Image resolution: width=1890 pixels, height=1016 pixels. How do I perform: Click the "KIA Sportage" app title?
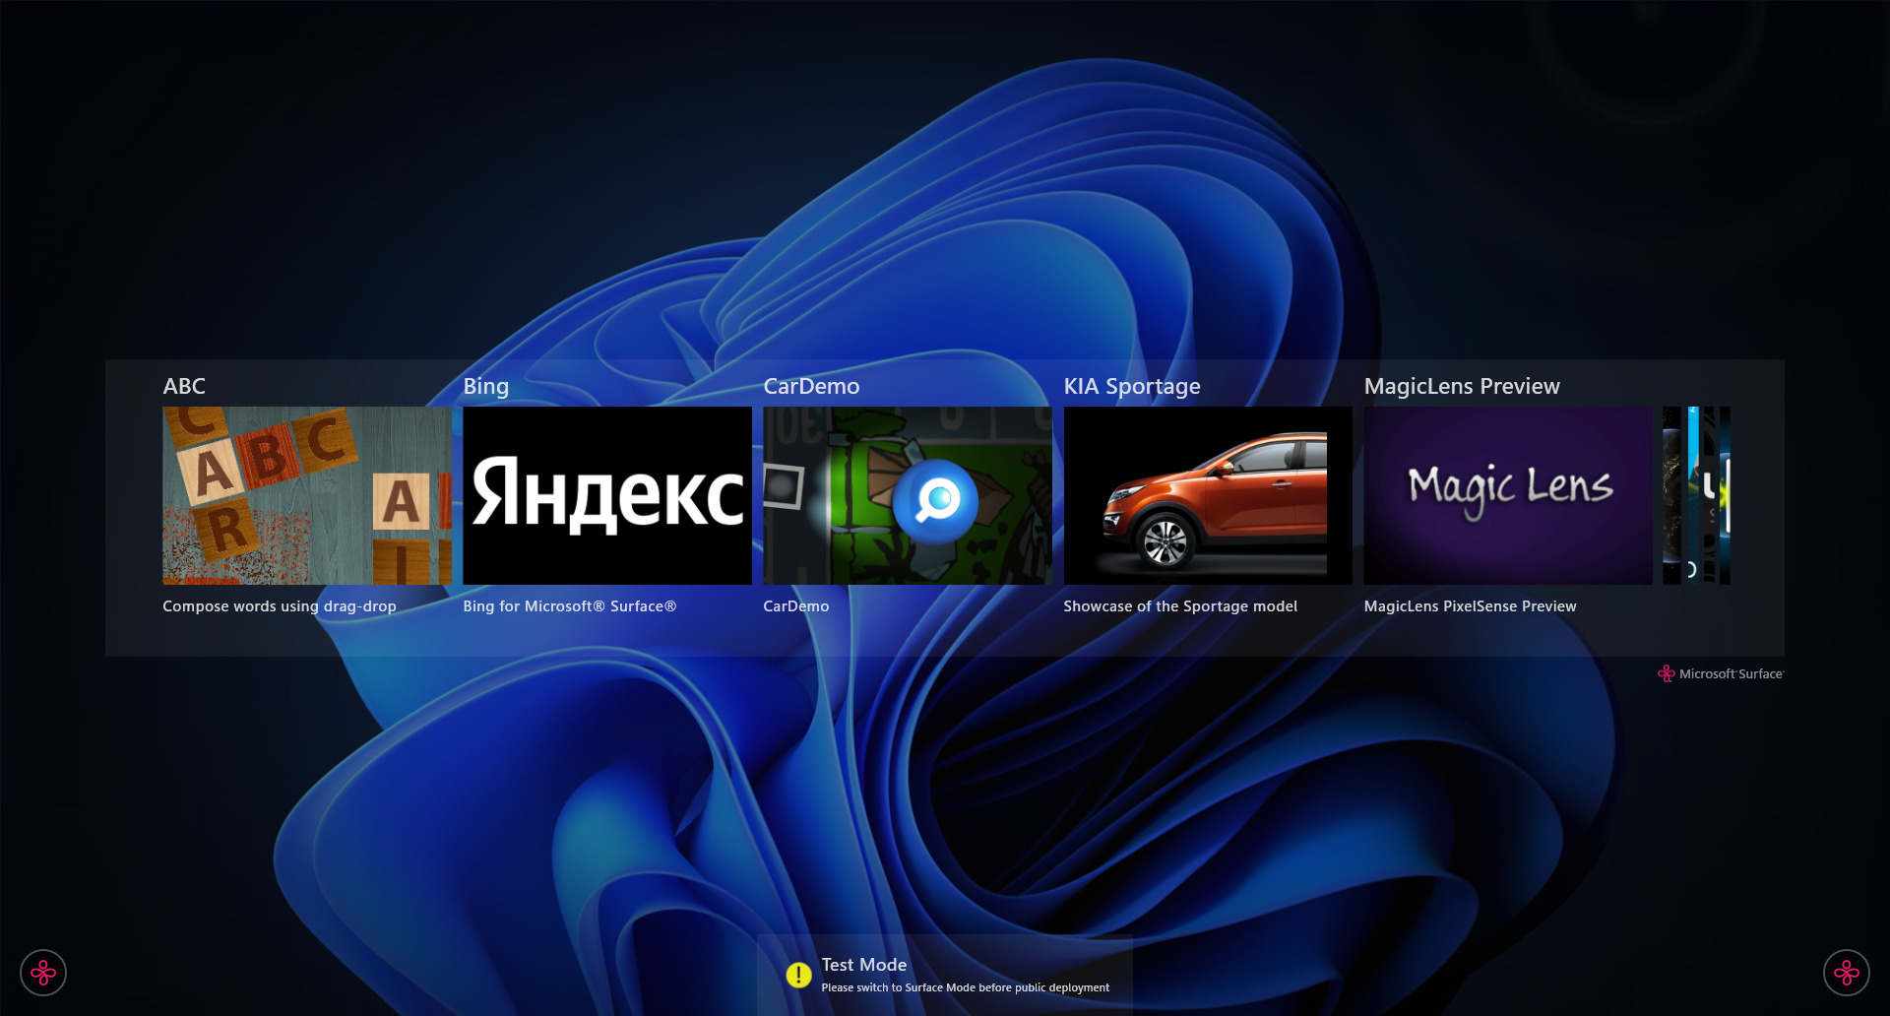pos(1132,386)
